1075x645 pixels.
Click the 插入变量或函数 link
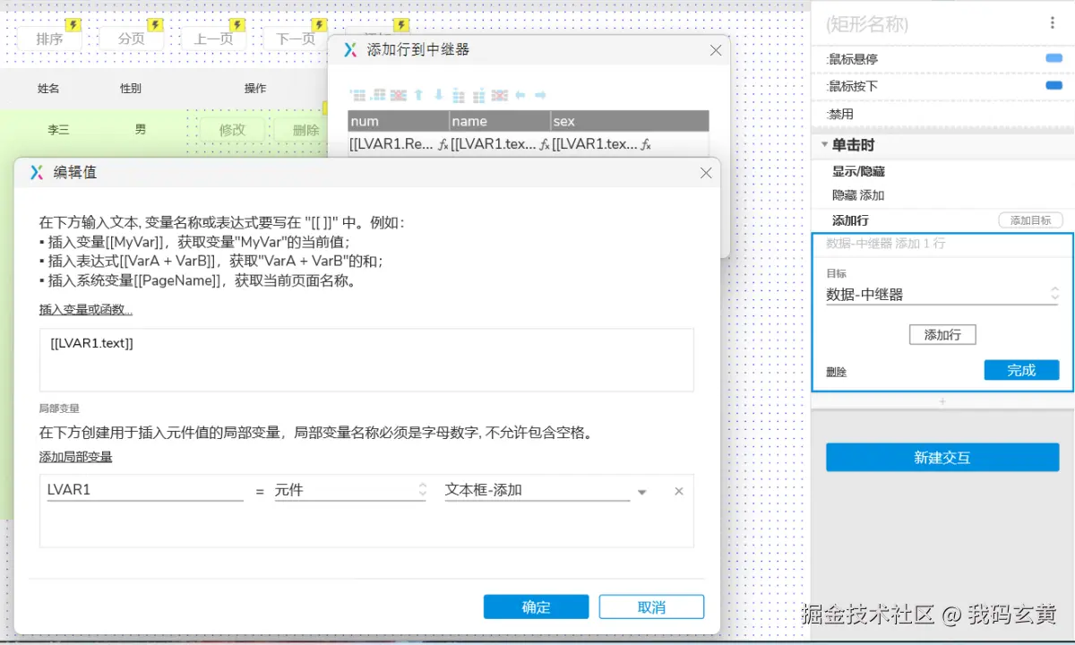[x=86, y=310]
